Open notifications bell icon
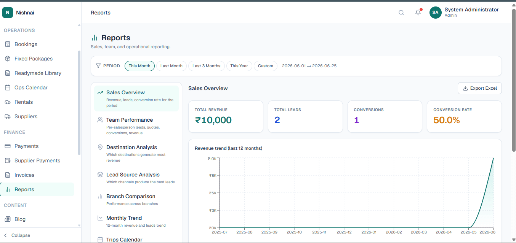516x243 pixels. (418, 13)
